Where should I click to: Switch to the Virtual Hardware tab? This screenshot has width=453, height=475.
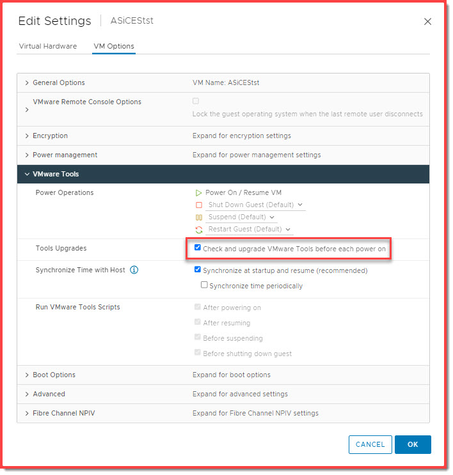(48, 46)
